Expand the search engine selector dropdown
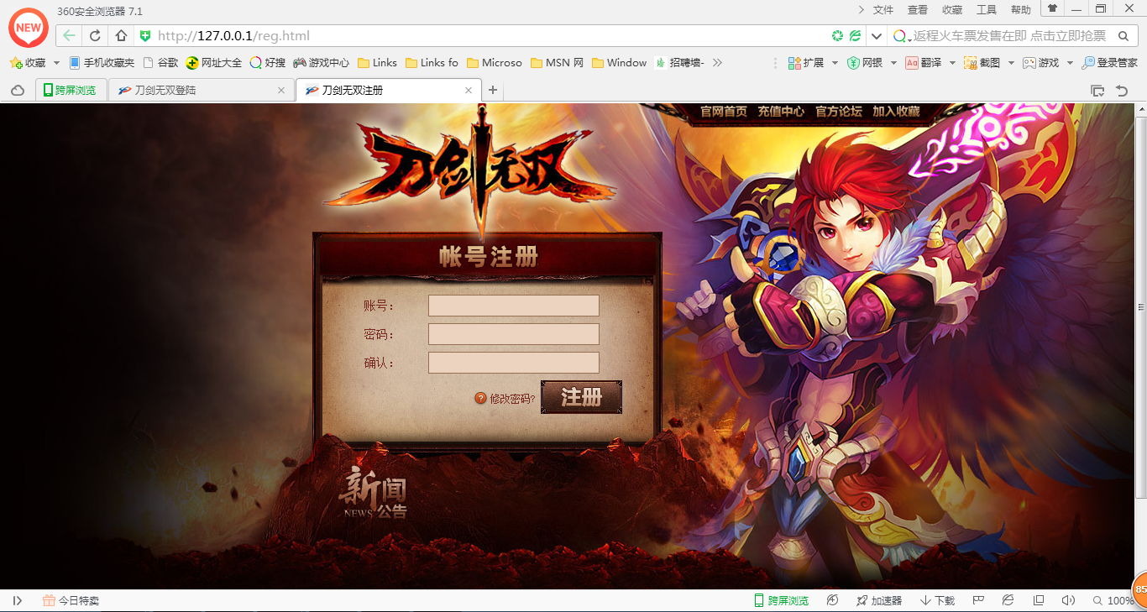Screen dimensions: 1147x612 (x=910, y=39)
